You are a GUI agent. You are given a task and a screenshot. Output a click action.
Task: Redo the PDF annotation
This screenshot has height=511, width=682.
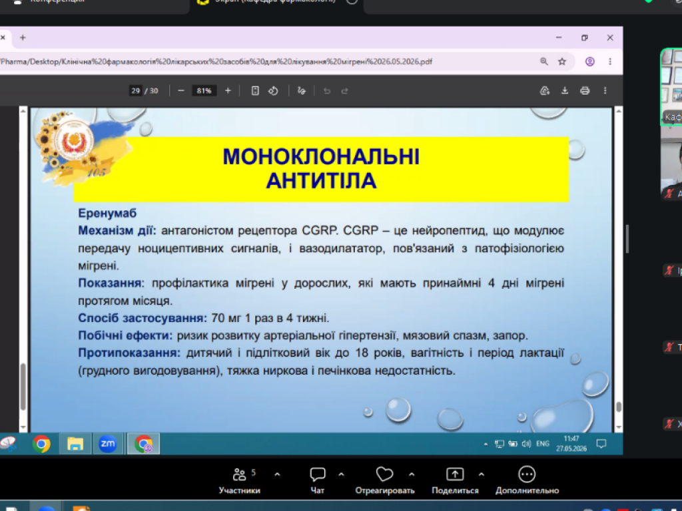(x=344, y=90)
